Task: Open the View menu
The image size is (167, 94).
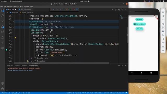Action: pos(15,7)
